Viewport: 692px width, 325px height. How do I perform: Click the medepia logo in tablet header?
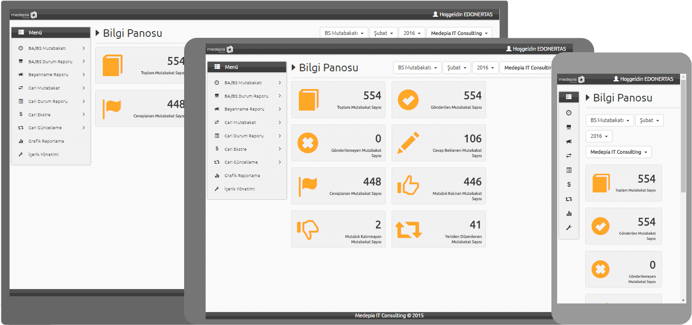220,49
